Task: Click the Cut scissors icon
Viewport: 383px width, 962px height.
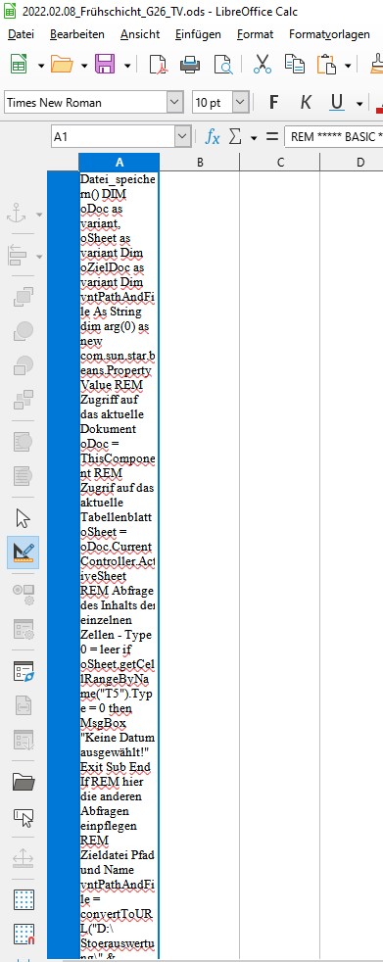Action: pyautogui.click(x=263, y=64)
